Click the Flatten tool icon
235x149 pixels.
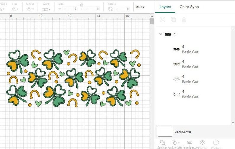click(x=202, y=142)
